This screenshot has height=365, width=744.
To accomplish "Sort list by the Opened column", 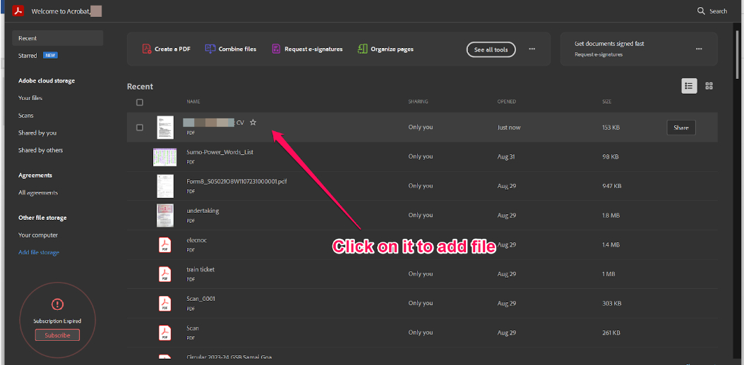I will coord(506,102).
